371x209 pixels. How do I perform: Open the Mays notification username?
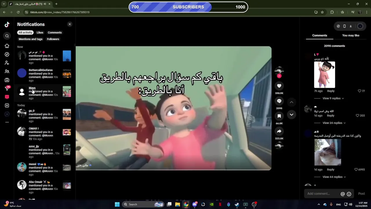pos(32,88)
